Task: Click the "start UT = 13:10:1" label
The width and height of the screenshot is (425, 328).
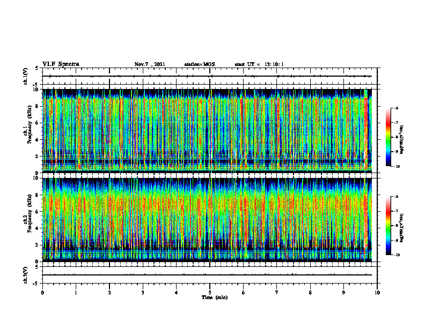Action: pos(259,64)
